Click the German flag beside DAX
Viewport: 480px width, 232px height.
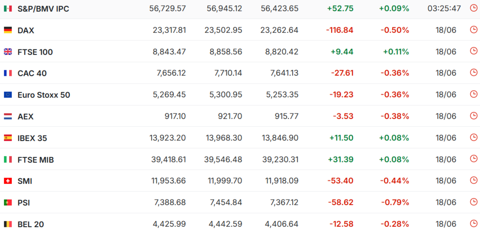[8, 30]
